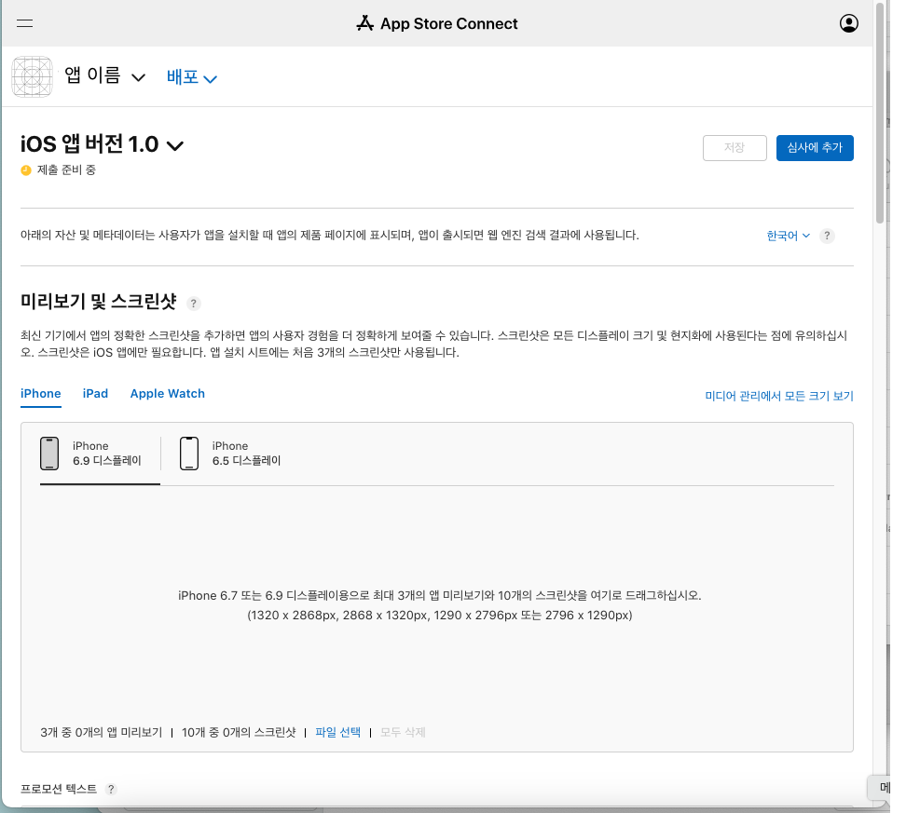920x813 pixels.
Task: Click the 심사에 추가 button
Action: tap(815, 148)
